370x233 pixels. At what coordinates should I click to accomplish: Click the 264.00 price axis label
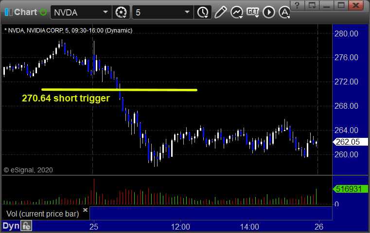tap(346, 130)
